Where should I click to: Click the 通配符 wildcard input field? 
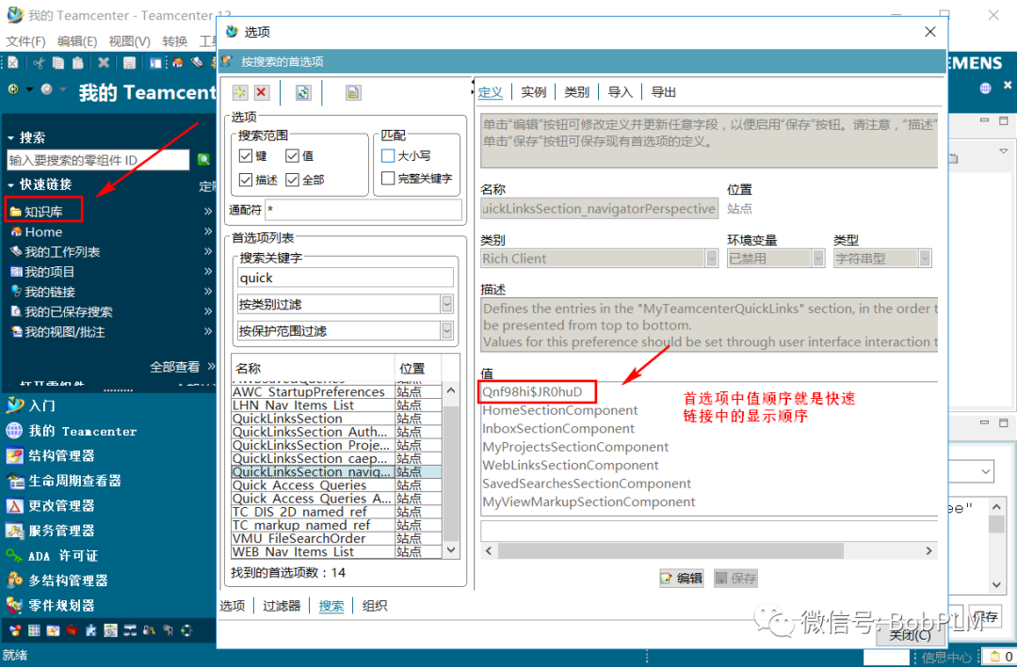point(363,210)
